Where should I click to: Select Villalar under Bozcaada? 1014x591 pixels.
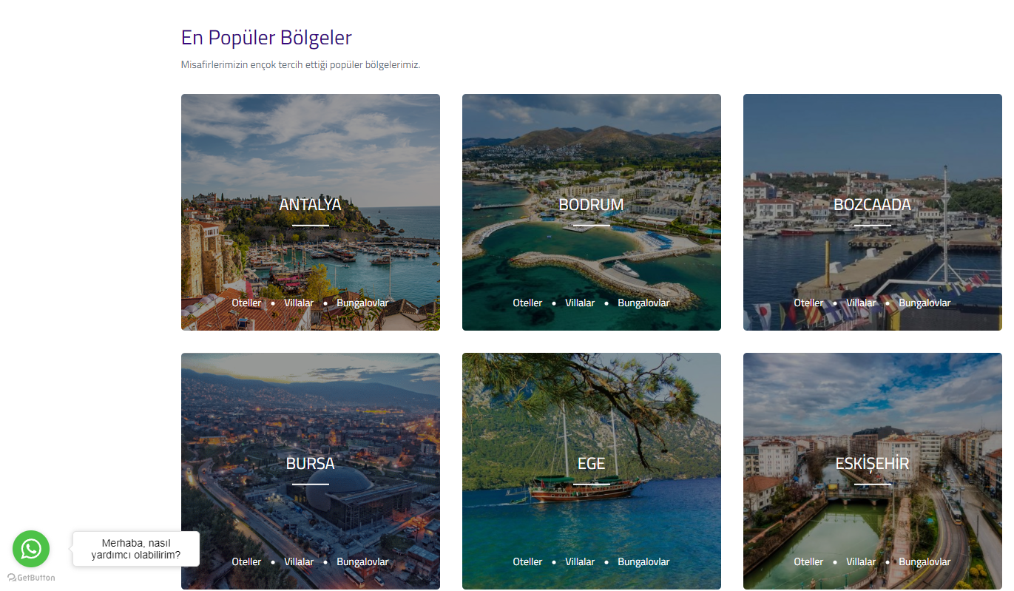coord(861,303)
